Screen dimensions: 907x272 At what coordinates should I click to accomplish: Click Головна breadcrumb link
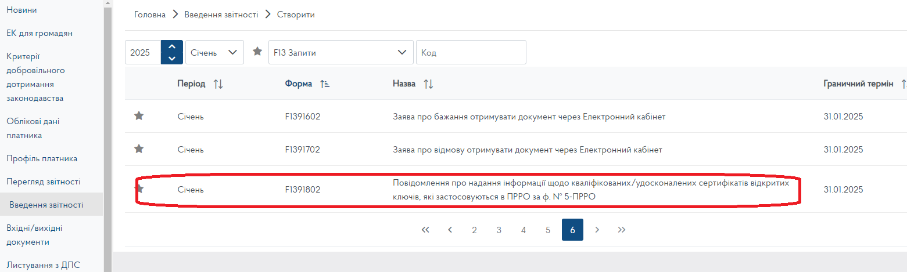pyautogui.click(x=150, y=14)
